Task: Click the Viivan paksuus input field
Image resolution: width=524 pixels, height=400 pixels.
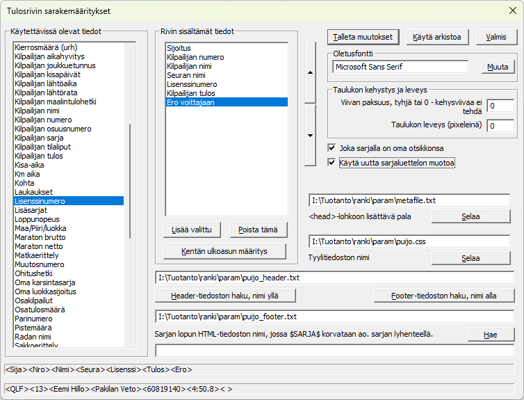Action: click(500, 106)
